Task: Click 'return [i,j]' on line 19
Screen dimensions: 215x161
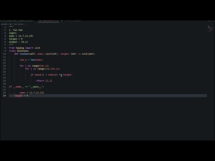Action: (44, 81)
